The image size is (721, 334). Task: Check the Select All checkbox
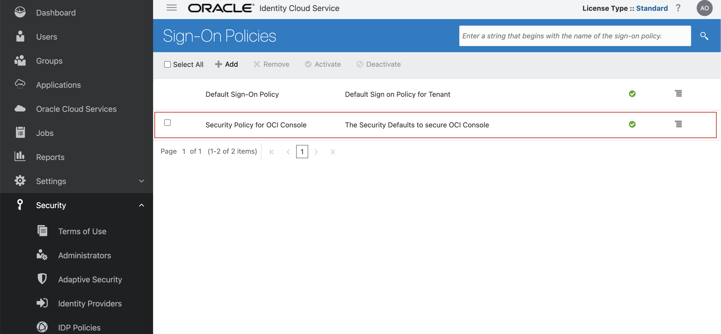(x=167, y=64)
